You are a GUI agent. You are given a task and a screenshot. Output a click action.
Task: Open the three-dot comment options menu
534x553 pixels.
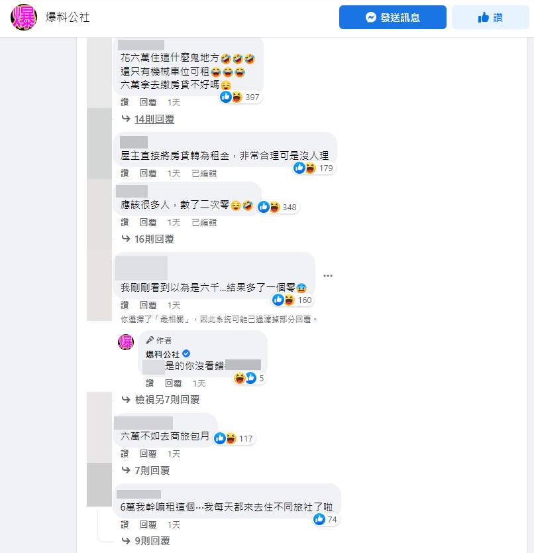[328, 276]
